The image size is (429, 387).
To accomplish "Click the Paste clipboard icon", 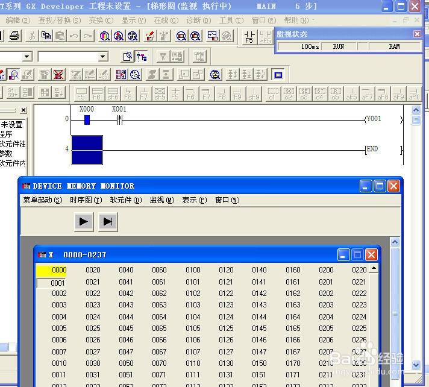I will (60, 36).
